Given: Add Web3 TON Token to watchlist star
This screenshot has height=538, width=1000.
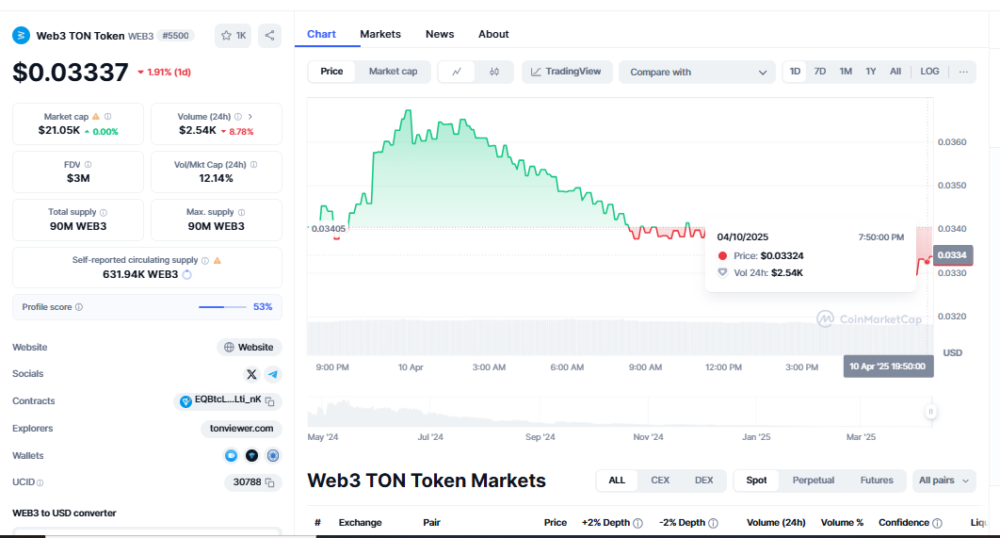Looking at the screenshot, I should pos(233,36).
